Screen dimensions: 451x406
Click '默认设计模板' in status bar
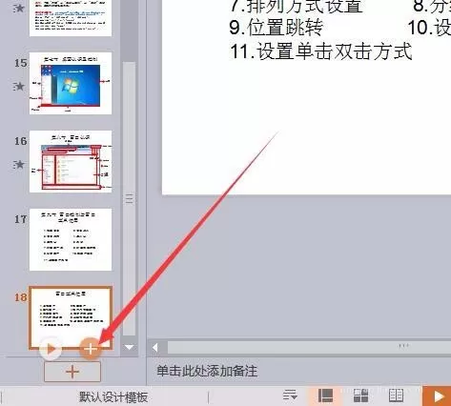pyautogui.click(x=113, y=397)
